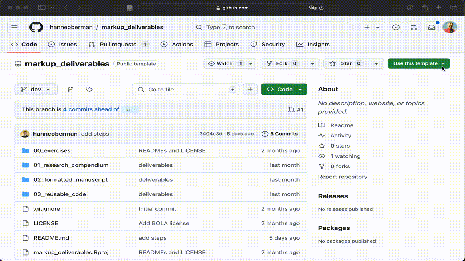Click the Report repository link
465x261 pixels.
pos(343,177)
